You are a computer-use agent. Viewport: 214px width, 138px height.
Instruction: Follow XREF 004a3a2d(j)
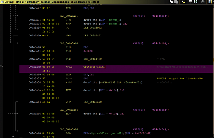160,110
